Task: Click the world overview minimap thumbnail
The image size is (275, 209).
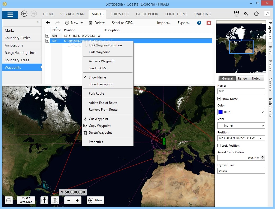Action: [x=241, y=47]
